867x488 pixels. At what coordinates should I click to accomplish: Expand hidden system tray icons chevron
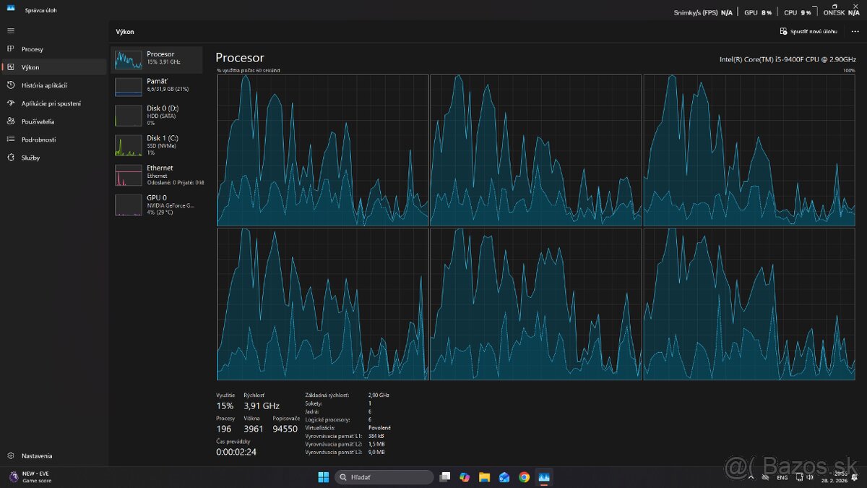(x=752, y=477)
